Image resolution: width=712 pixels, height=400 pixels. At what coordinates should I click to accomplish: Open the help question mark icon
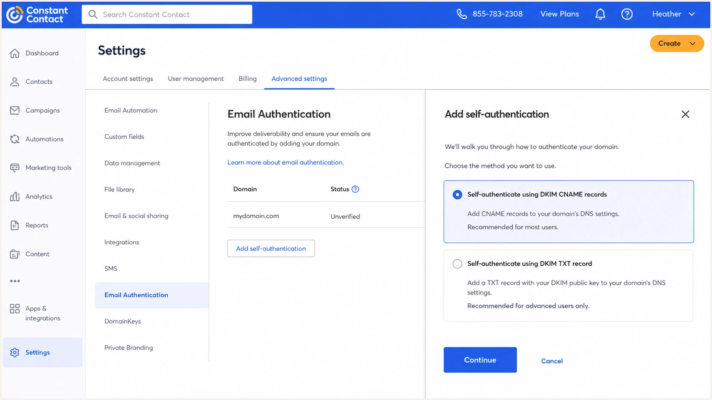(x=627, y=14)
